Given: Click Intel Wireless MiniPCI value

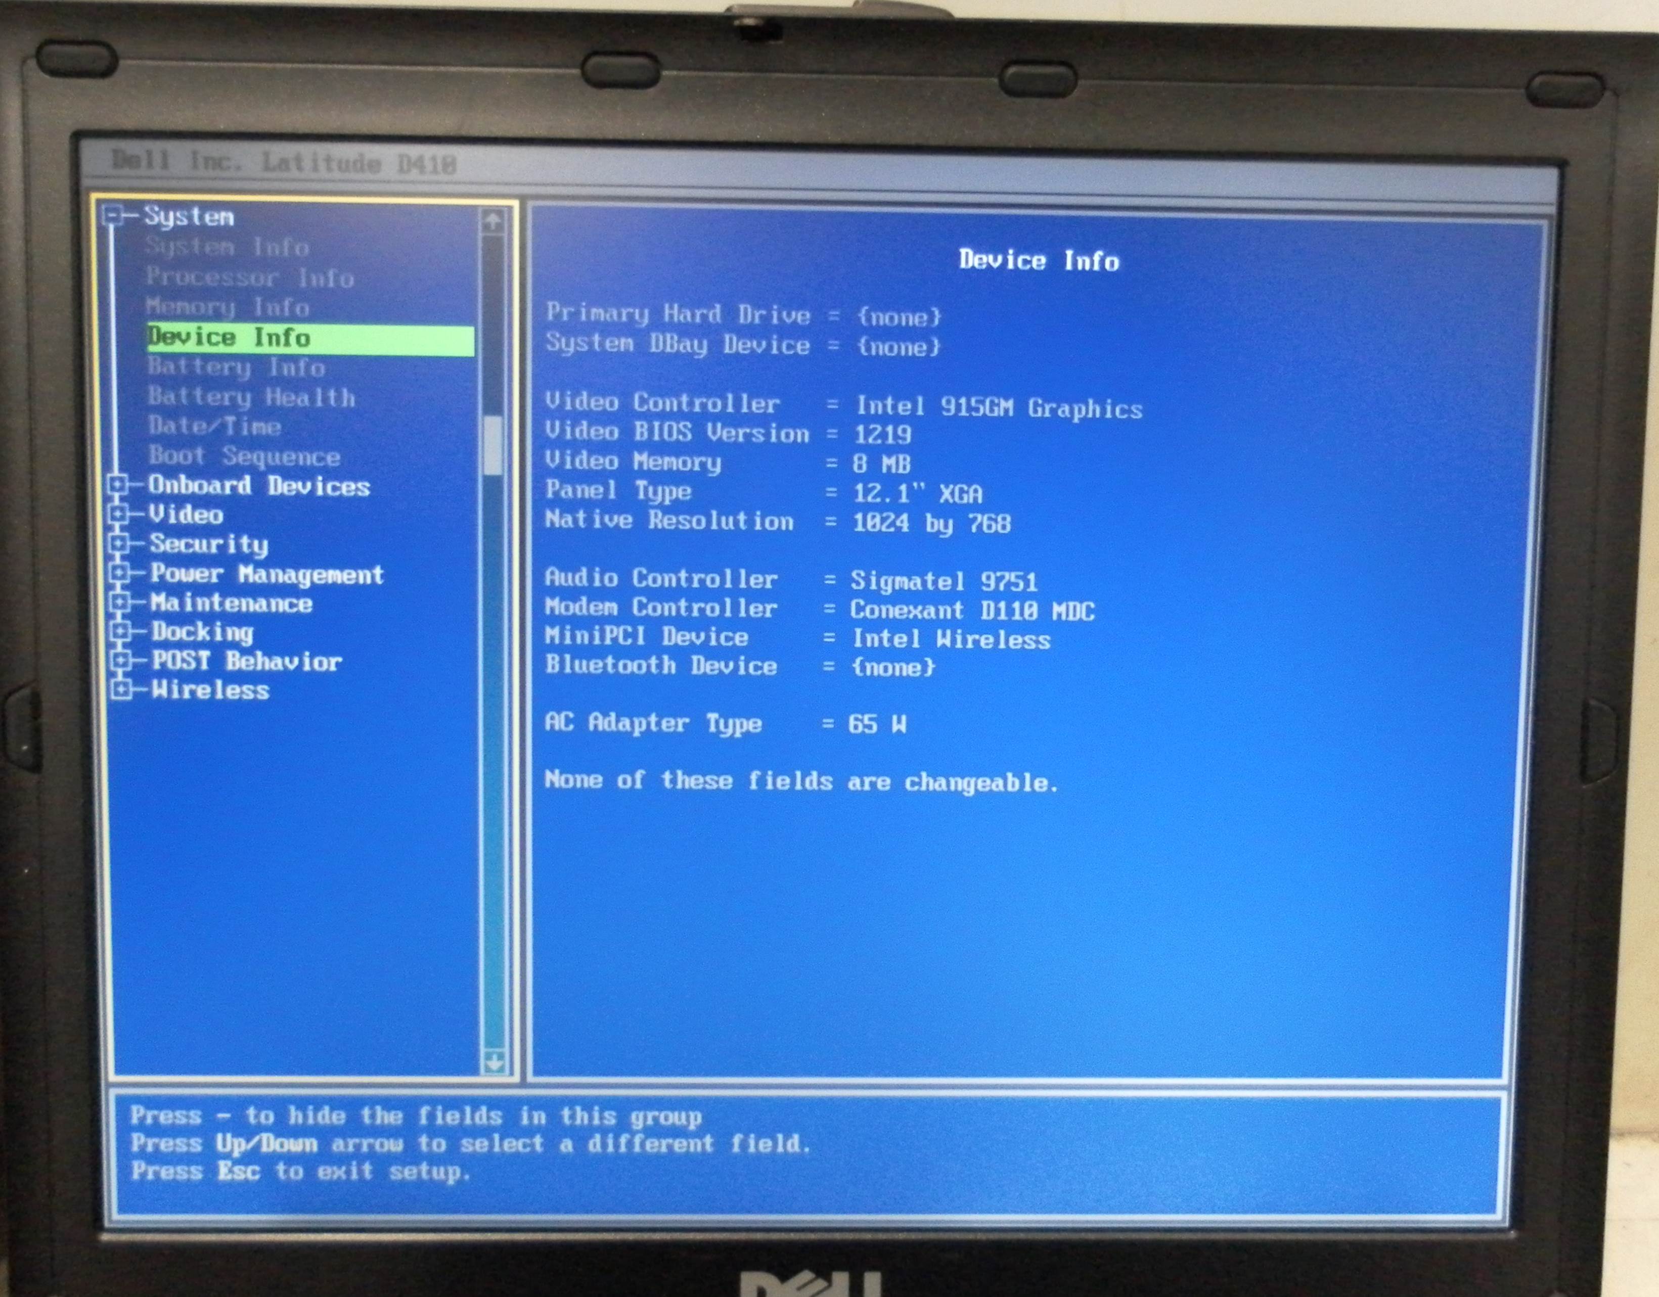Looking at the screenshot, I should 951,639.
